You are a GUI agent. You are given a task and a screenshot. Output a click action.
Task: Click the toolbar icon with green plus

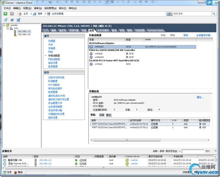[19, 20]
